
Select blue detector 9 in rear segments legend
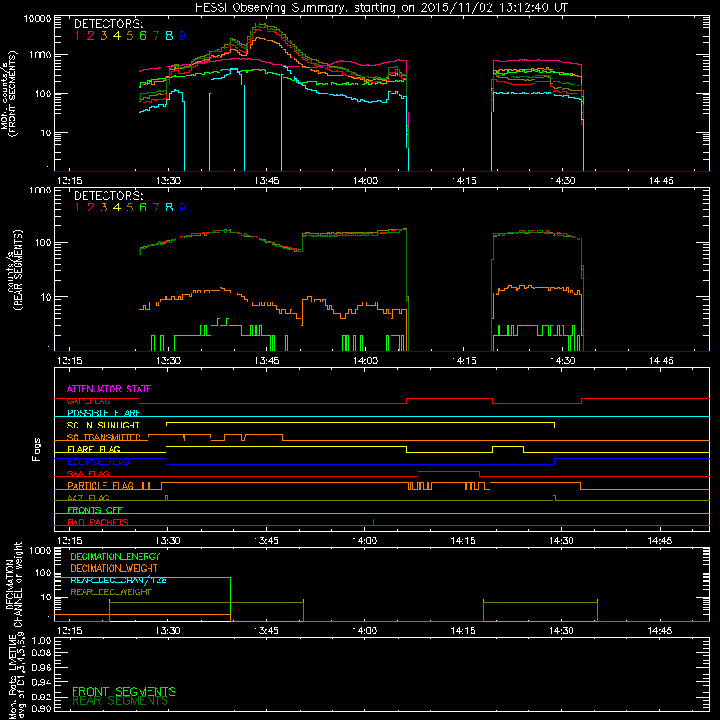[x=183, y=208]
